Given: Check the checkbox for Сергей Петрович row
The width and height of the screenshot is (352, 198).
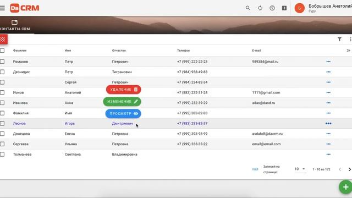Looking at the screenshot, I should [x=2, y=82].
